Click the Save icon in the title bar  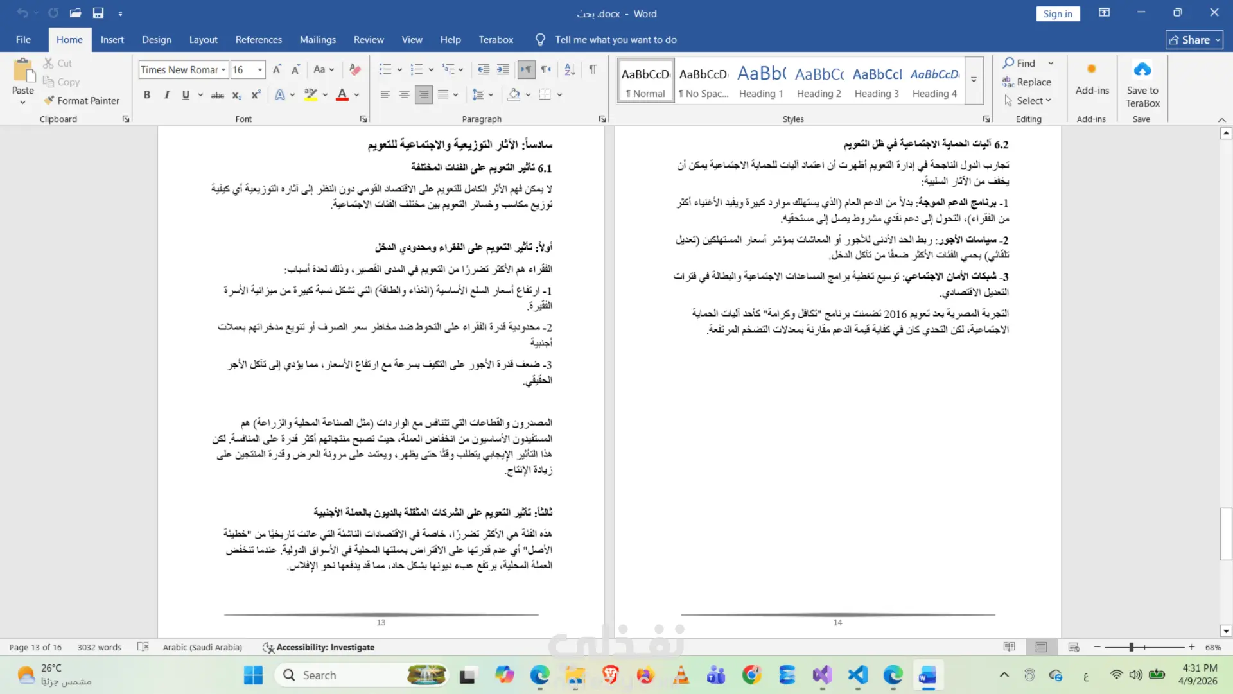98,13
